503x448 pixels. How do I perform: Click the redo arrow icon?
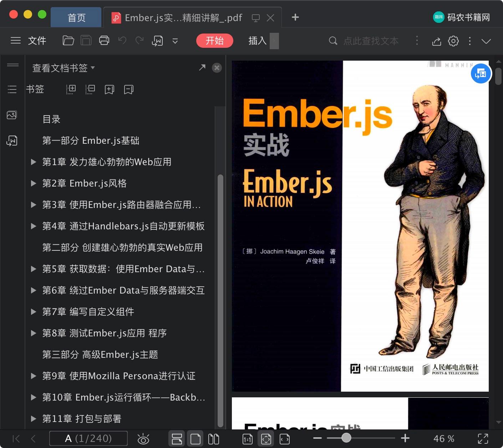[x=139, y=40]
